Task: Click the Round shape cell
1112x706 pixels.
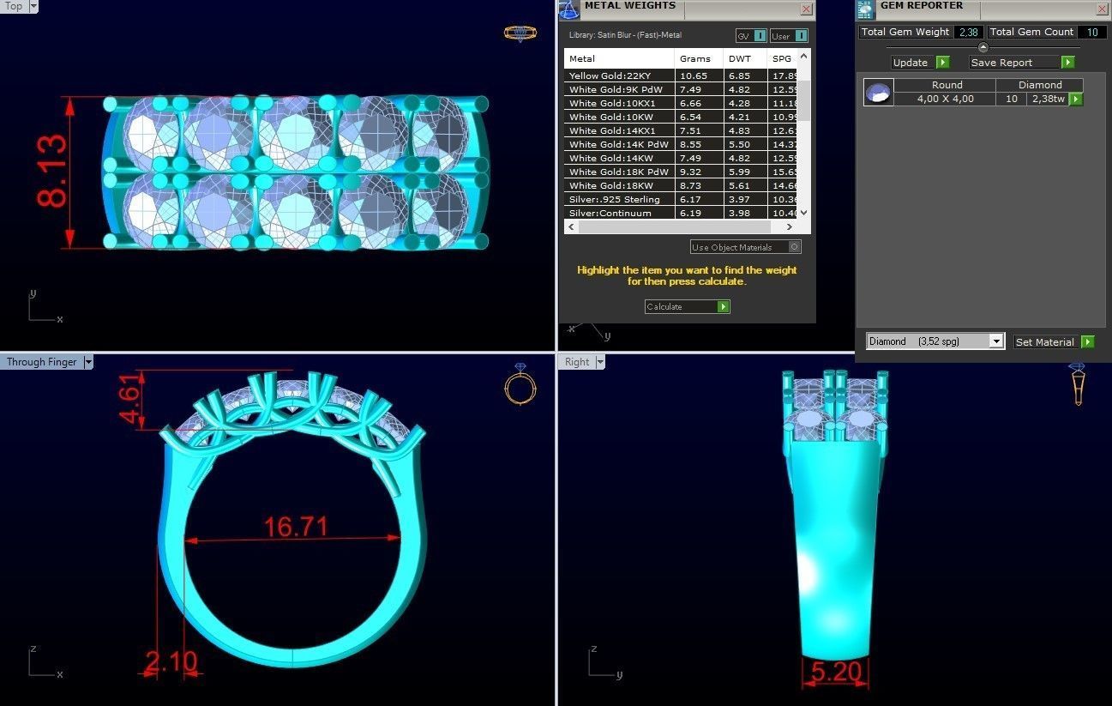Action: (x=947, y=85)
